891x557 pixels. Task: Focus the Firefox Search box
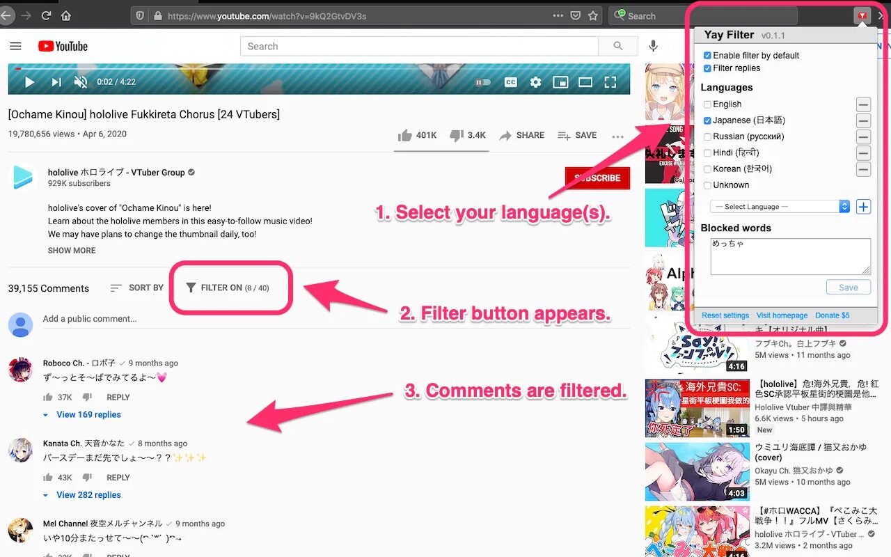click(703, 15)
